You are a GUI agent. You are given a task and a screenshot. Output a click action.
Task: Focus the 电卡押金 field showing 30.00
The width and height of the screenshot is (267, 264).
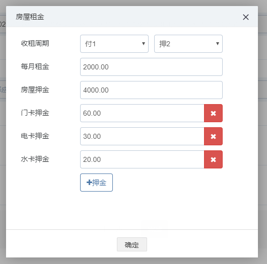click(142, 136)
